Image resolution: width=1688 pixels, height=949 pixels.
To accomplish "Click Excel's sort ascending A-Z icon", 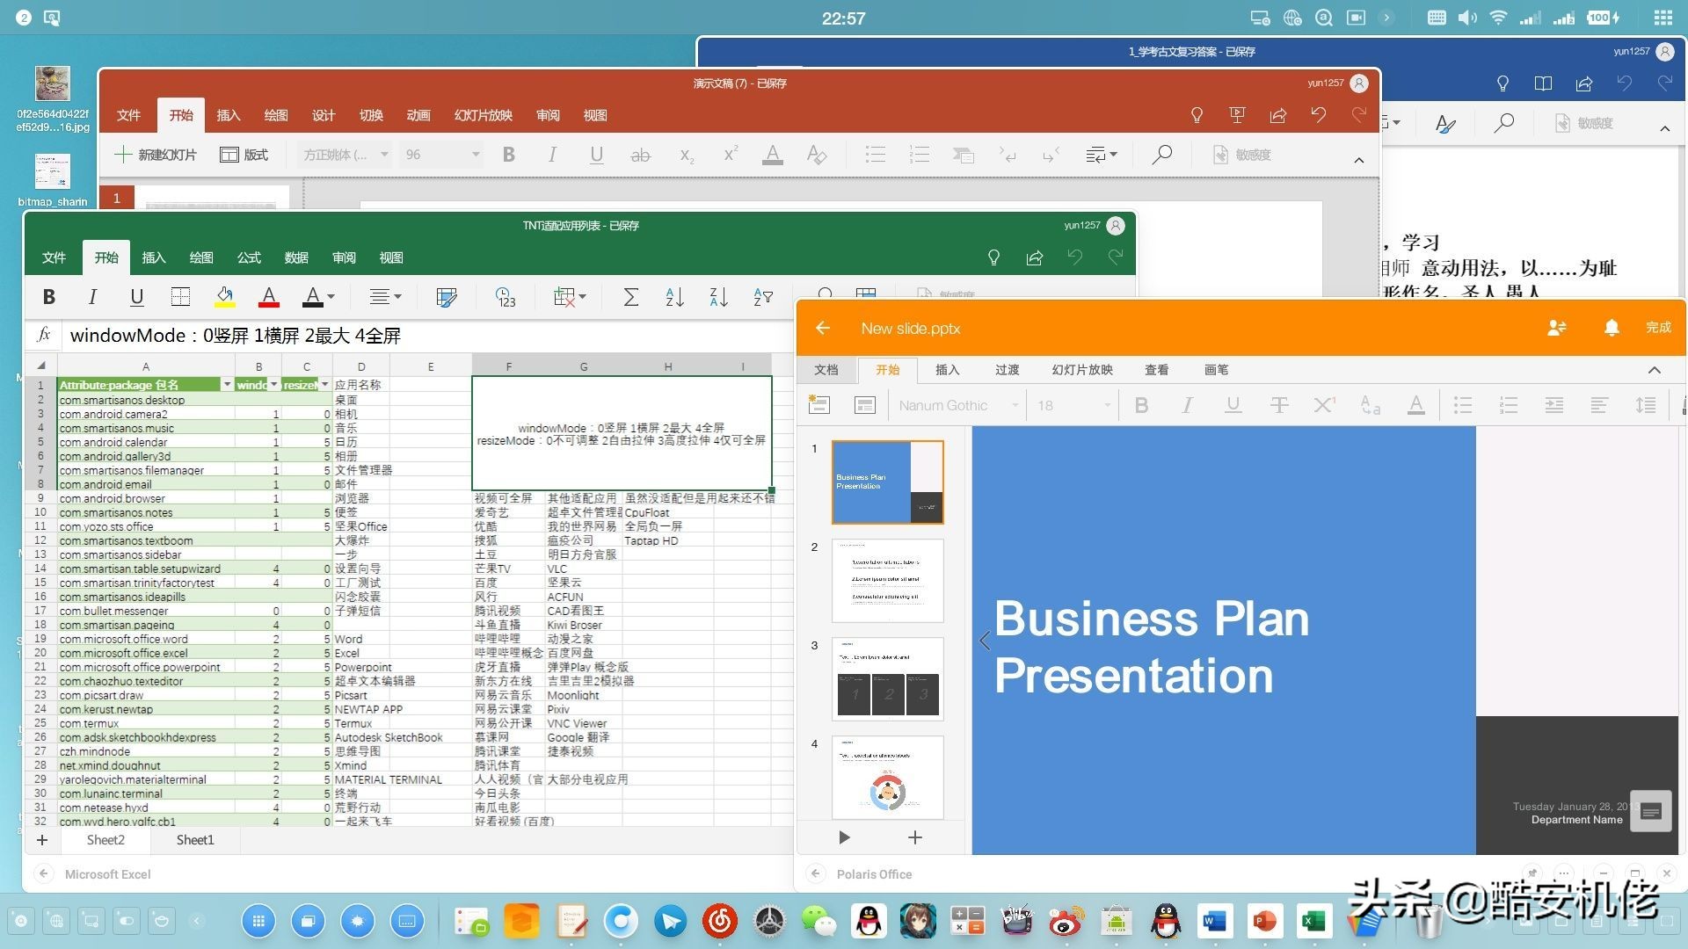I will click(674, 297).
